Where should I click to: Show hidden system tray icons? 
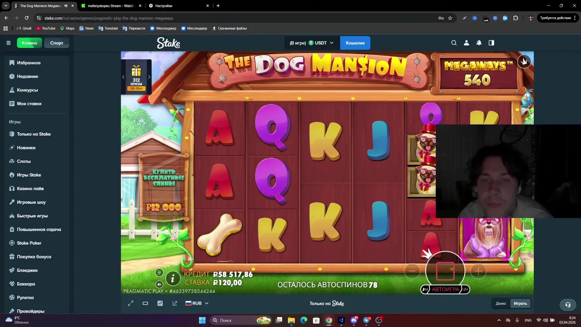(x=499, y=320)
